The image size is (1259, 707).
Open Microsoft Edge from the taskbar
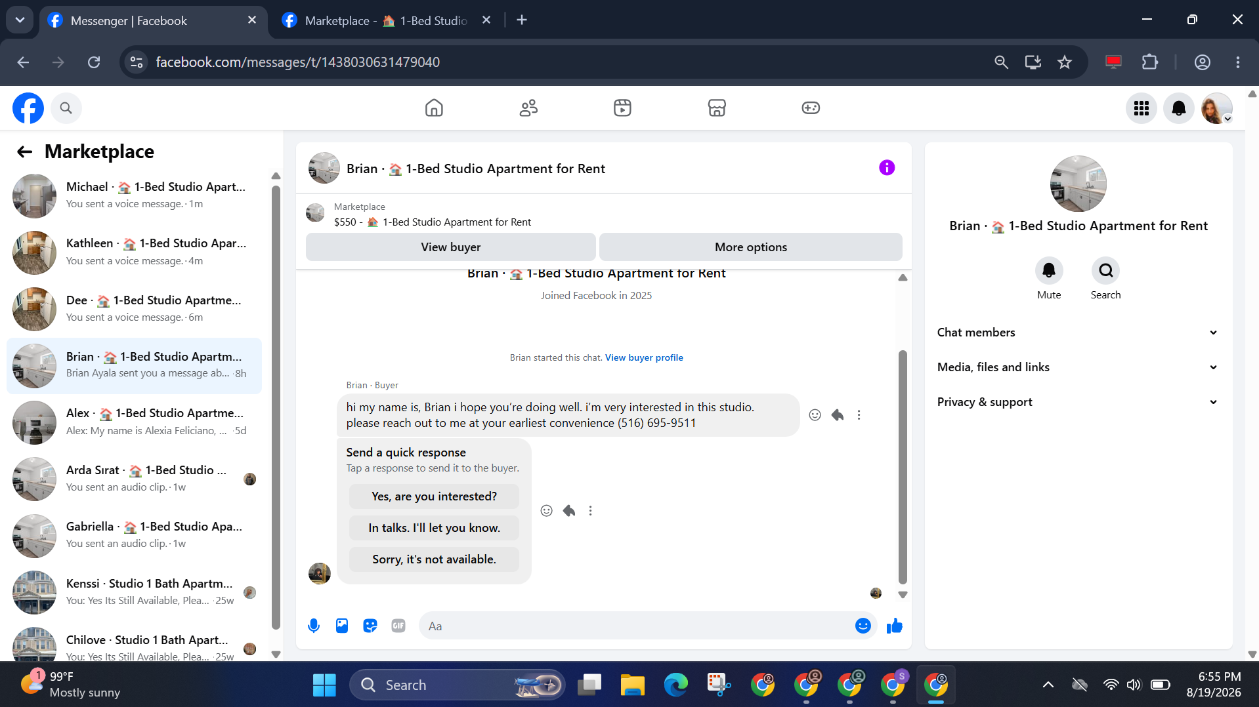coord(675,685)
